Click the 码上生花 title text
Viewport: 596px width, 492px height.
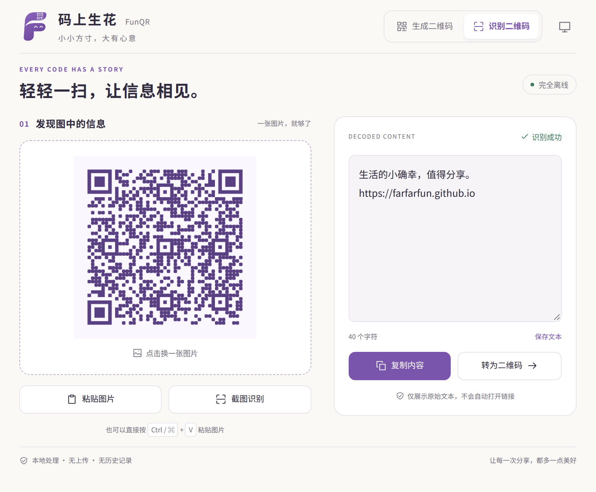point(87,20)
